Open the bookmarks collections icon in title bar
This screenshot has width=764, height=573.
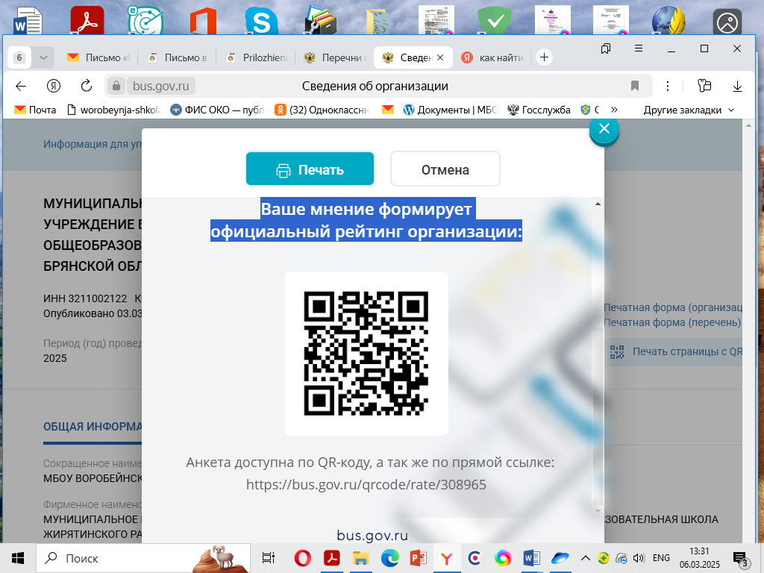(x=606, y=48)
